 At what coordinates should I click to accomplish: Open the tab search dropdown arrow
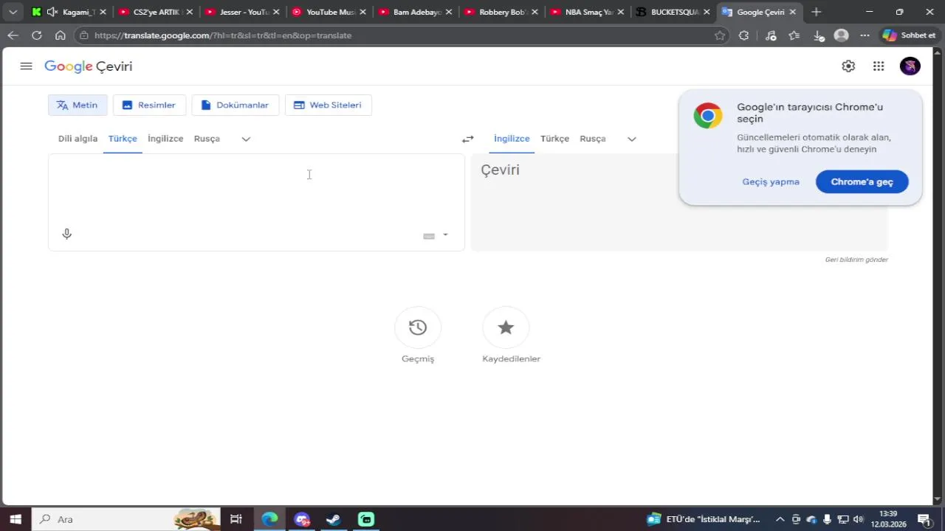(x=13, y=12)
